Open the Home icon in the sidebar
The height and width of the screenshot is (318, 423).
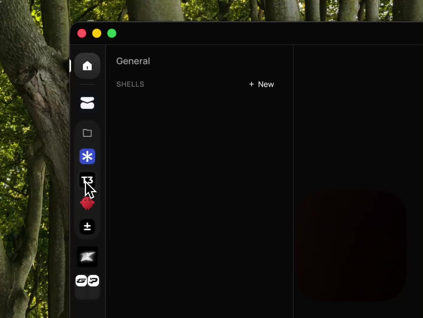(87, 66)
